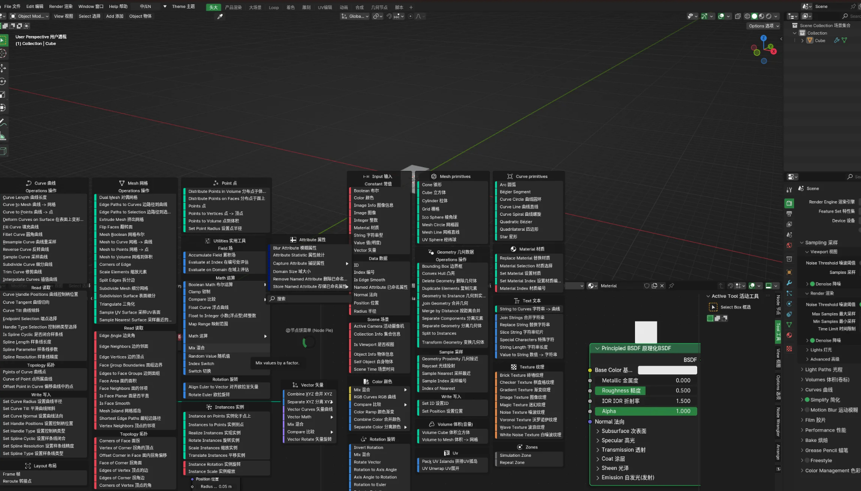Open the viewport View menu
This screenshot has height=491, width=861.
point(64,16)
